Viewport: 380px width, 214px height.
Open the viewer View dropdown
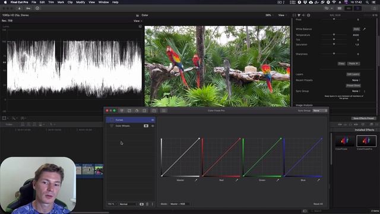click(x=283, y=15)
